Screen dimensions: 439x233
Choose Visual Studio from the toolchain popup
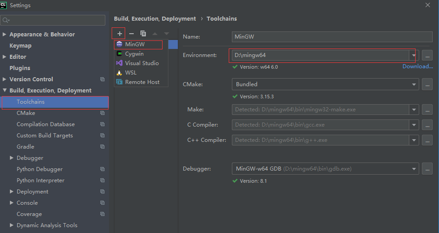(141, 63)
